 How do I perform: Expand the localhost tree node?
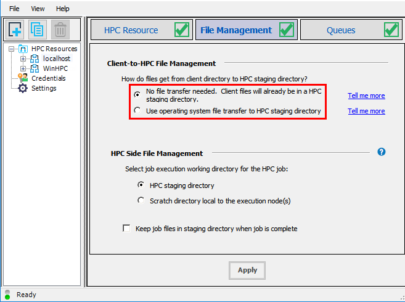23,59
